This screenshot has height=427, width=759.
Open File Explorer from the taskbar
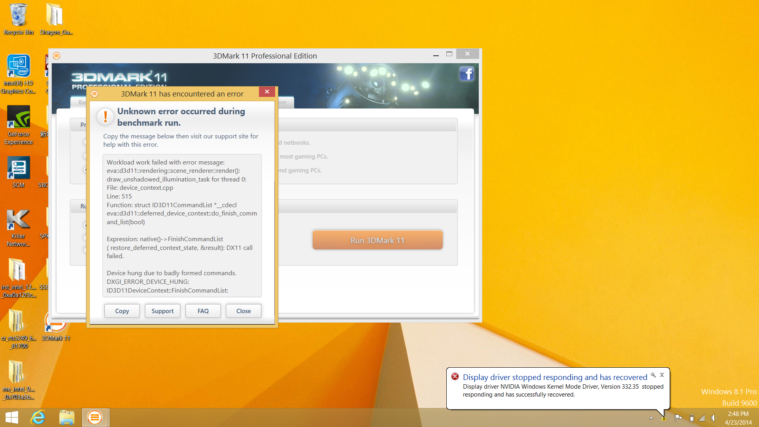[67, 418]
